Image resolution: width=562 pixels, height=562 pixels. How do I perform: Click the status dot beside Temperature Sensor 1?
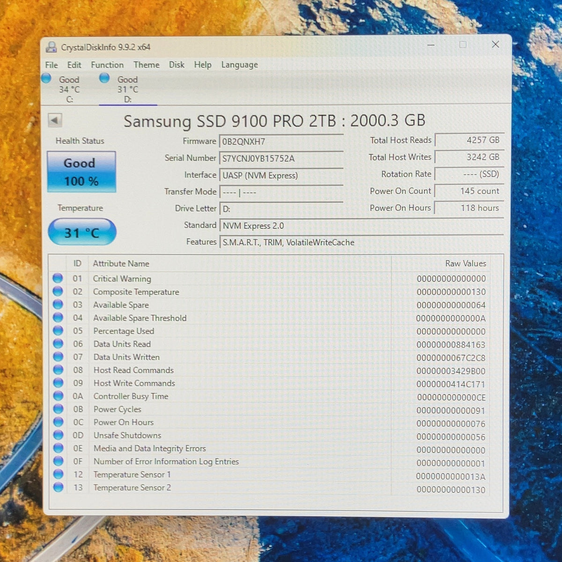click(x=58, y=474)
